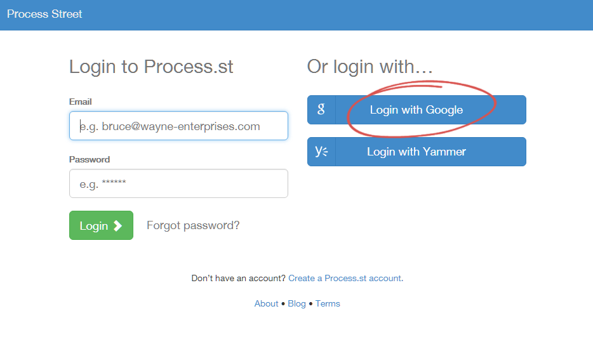The height and width of the screenshot is (337, 593).
Task: Open the About footer link
Action: 266,303
